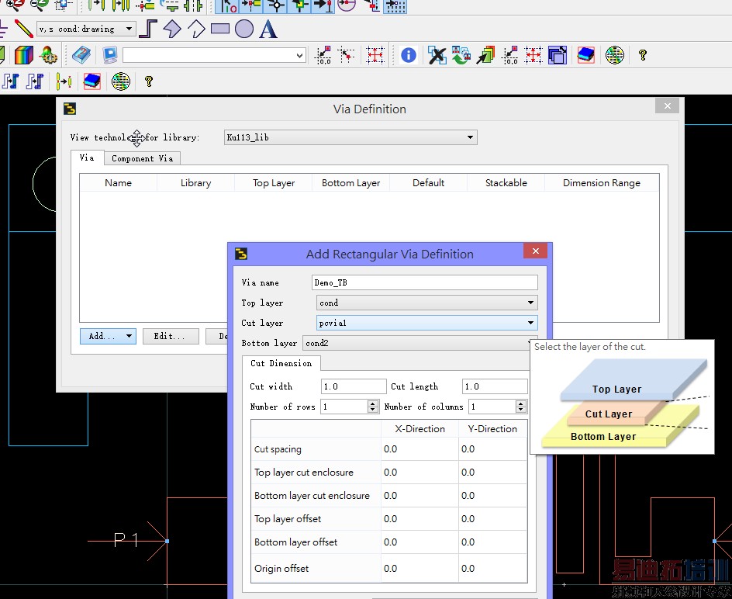The width and height of the screenshot is (732, 599).
Task: Select the Cut Dimension tab
Action: click(281, 363)
